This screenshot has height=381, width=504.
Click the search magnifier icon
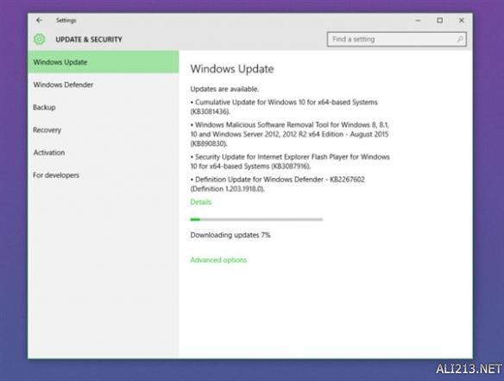click(460, 39)
